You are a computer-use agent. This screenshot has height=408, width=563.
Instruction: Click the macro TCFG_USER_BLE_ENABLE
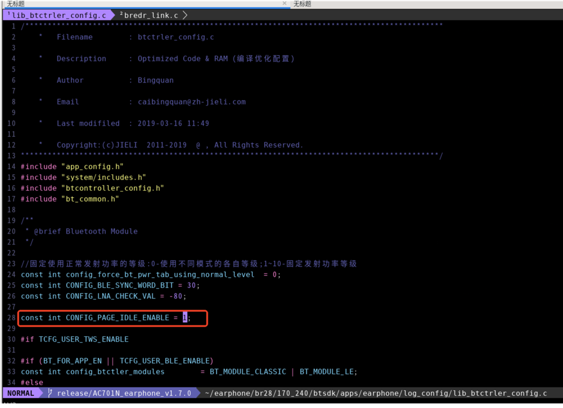point(165,360)
